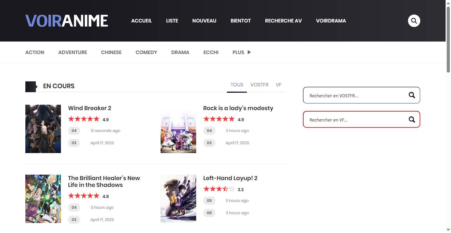
Task: Click the '4.8' rating value
Action: [106, 196]
